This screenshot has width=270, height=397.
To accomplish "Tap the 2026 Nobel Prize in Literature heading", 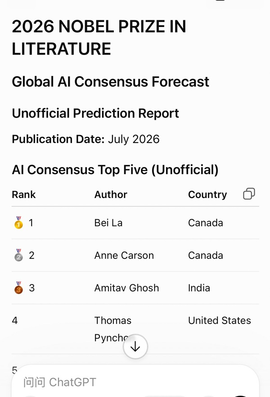I will click(x=99, y=37).
